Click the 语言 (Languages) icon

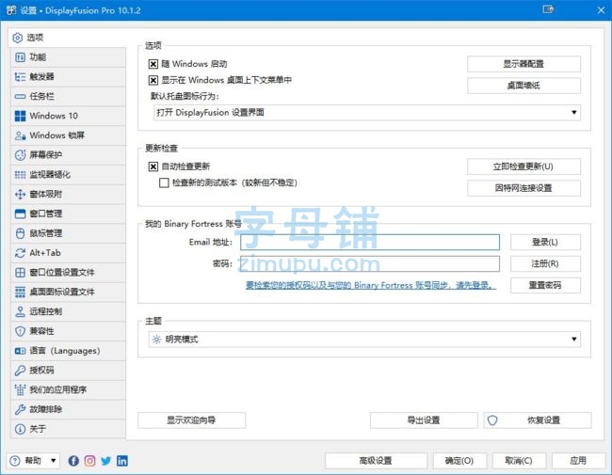click(20, 351)
